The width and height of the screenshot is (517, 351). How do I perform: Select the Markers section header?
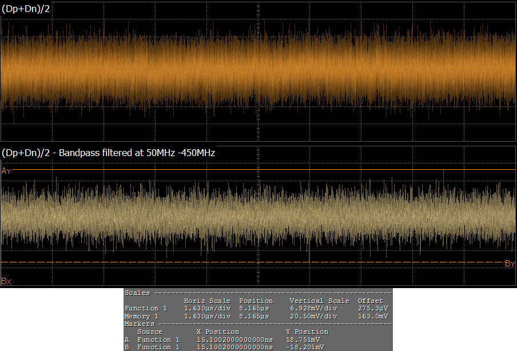pos(140,324)
